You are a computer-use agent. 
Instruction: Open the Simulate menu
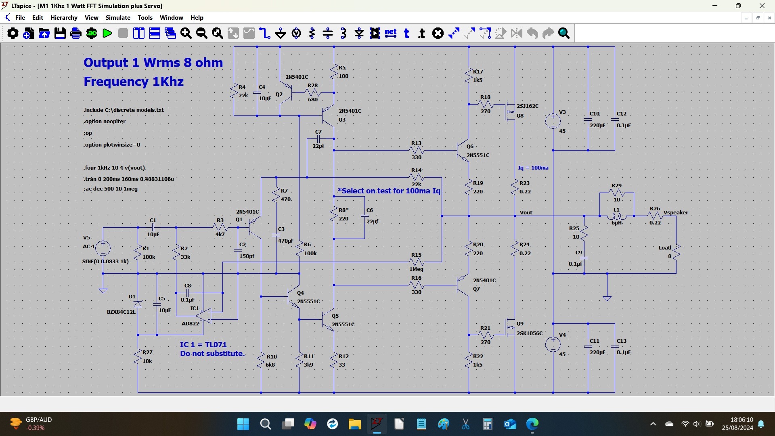point(118,18)
